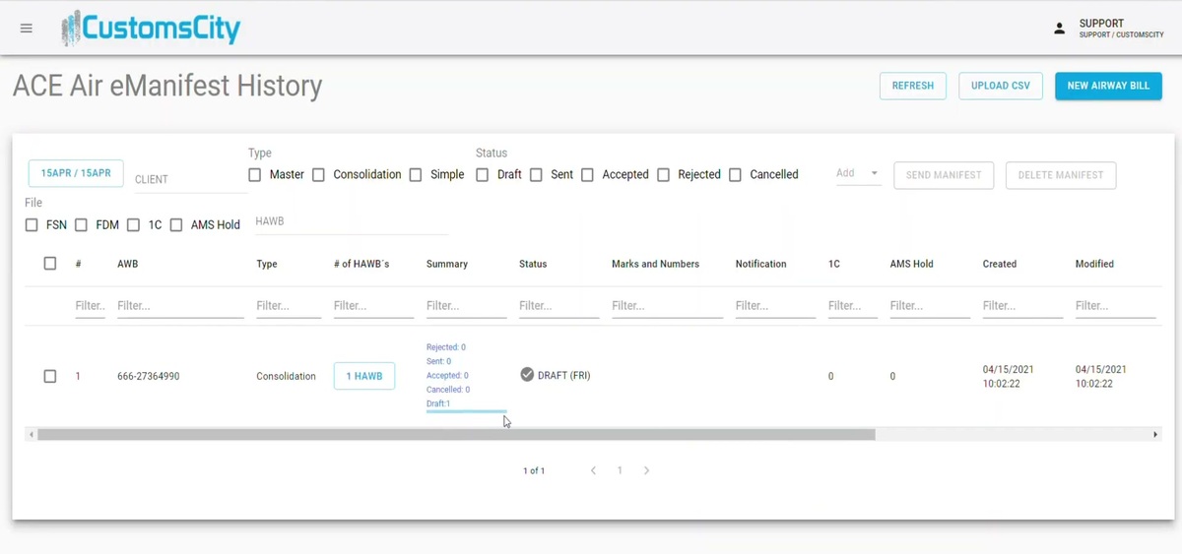
Task: Click the horizontal scrollbar right arrow
Action: (1155, 434)
